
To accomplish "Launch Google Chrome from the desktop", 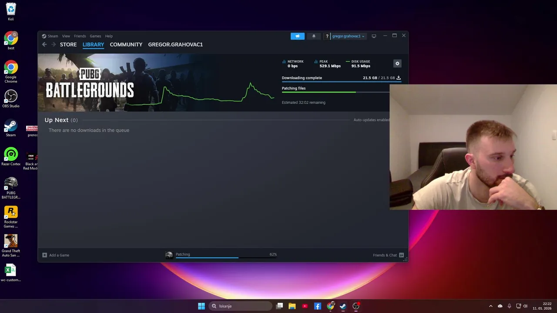I will coord(11,72).
